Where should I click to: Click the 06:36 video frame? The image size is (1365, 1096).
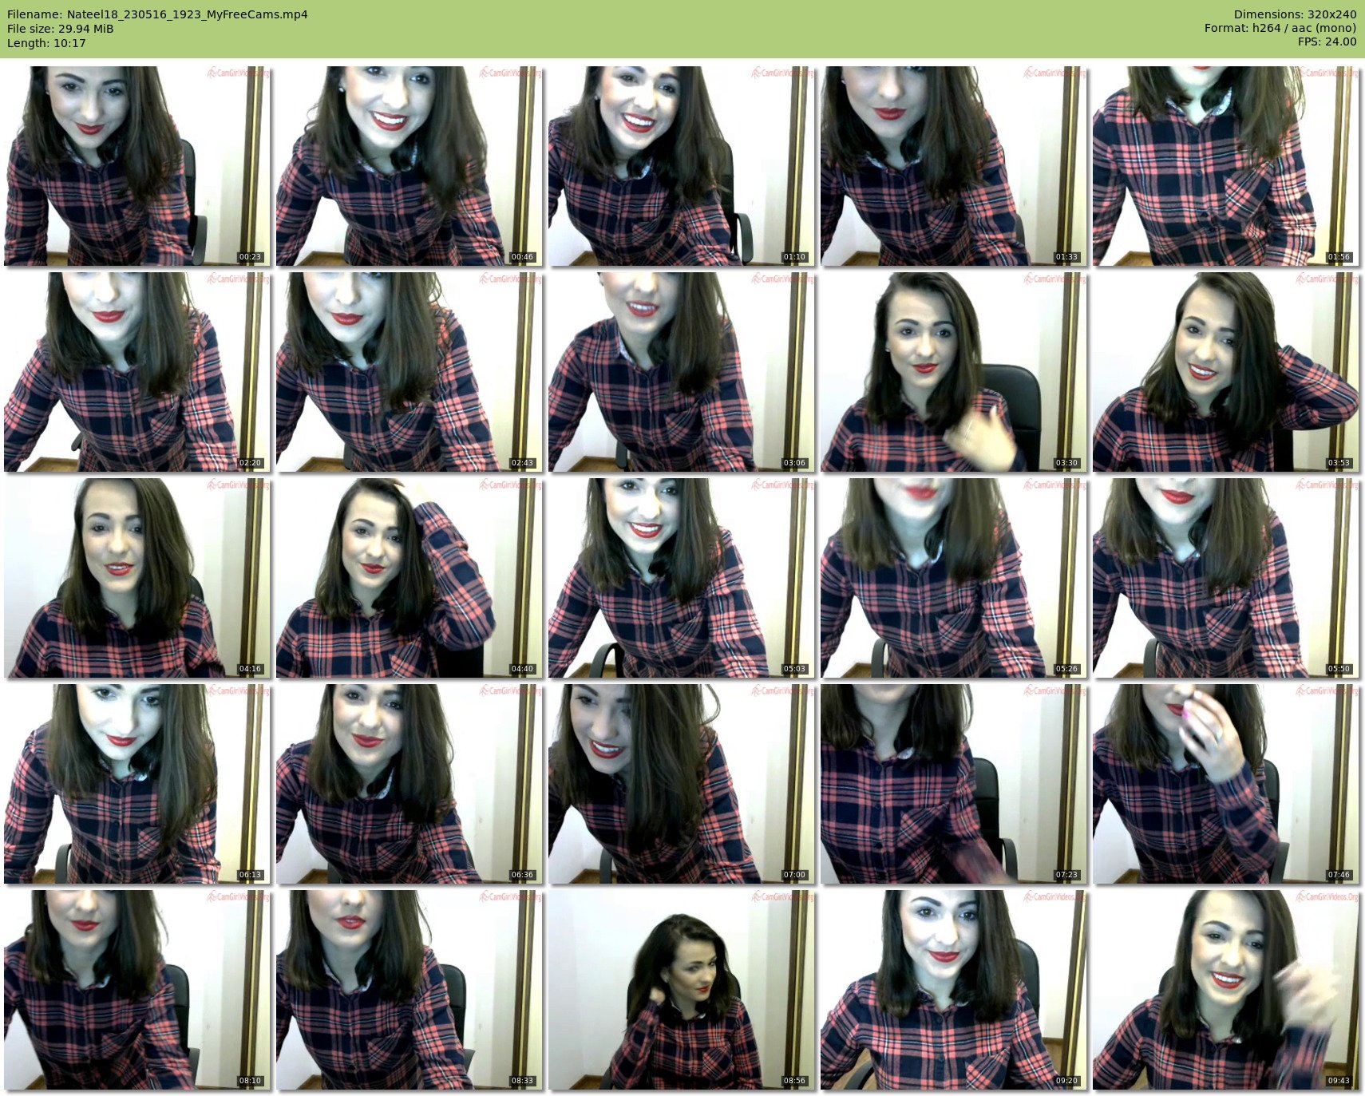click(409, 784)
